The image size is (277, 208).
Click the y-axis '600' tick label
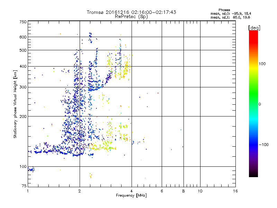[x=23, y=37]
